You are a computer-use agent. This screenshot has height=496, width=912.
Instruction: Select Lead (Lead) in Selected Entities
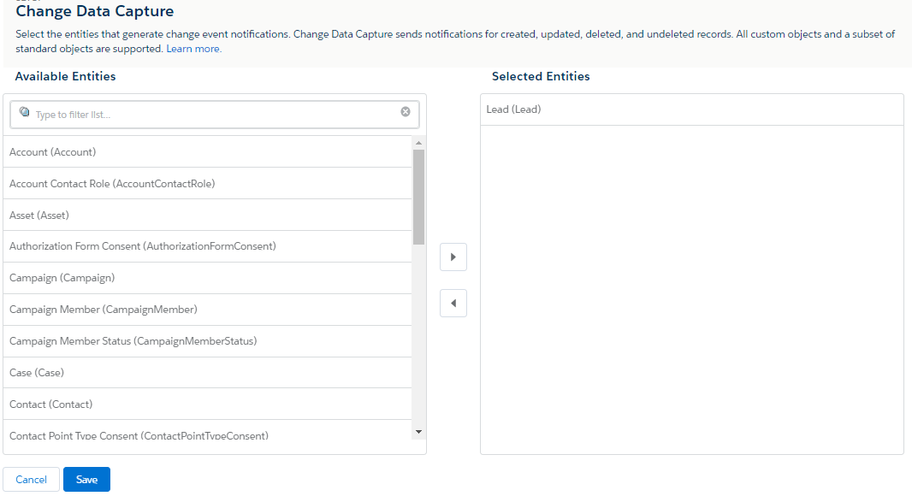point(691,109)
